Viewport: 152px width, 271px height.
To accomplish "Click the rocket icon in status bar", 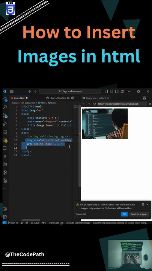I will point(27,223).
